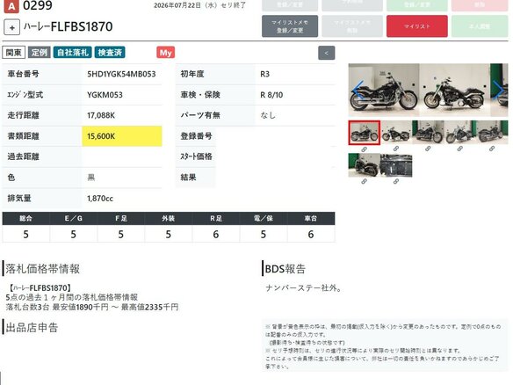The width and height of the screenshot is (513, 385).
Task: Select the third thumbnail in the top row
Action: click(428, 132)
